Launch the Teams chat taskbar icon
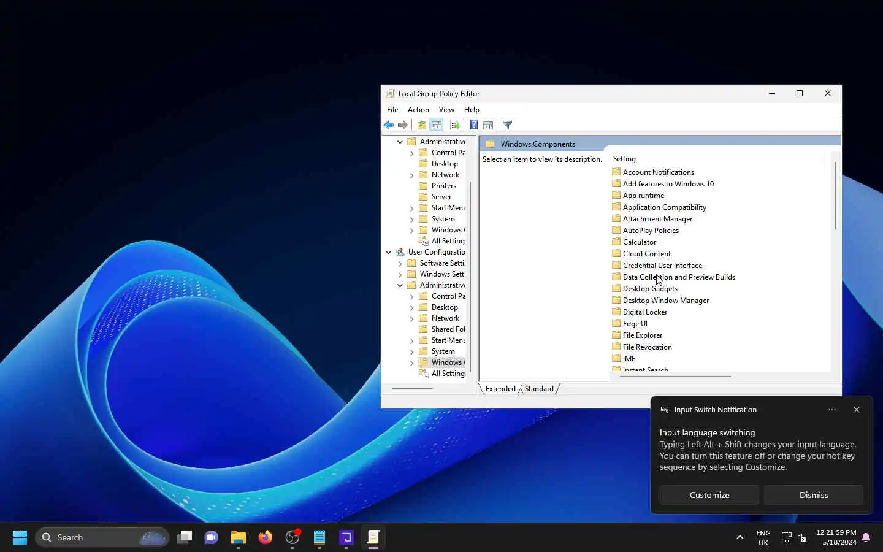The width and height of the screenshot is (883, 552). click(212, 537)
